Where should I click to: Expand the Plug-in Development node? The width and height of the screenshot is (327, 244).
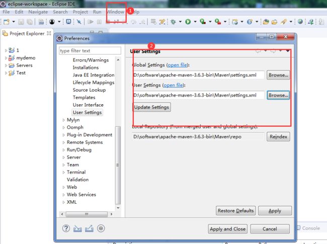(x=63, y=135)
